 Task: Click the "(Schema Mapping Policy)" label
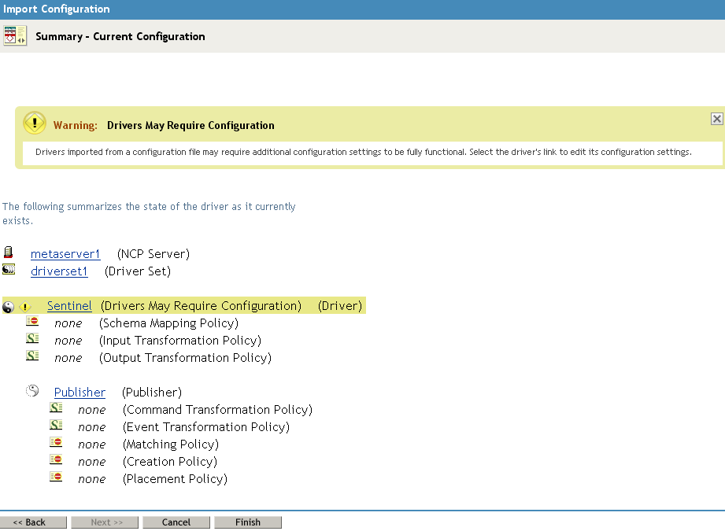click(168, 323)
